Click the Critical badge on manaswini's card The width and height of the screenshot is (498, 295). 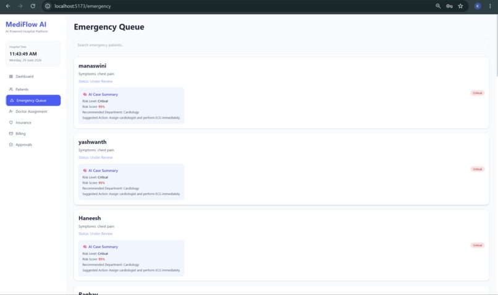[x=478, y=93]
